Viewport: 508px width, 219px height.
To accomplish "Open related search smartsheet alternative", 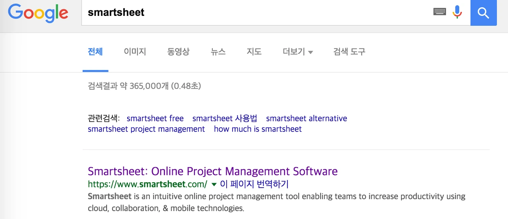I will tap(306, 118).
